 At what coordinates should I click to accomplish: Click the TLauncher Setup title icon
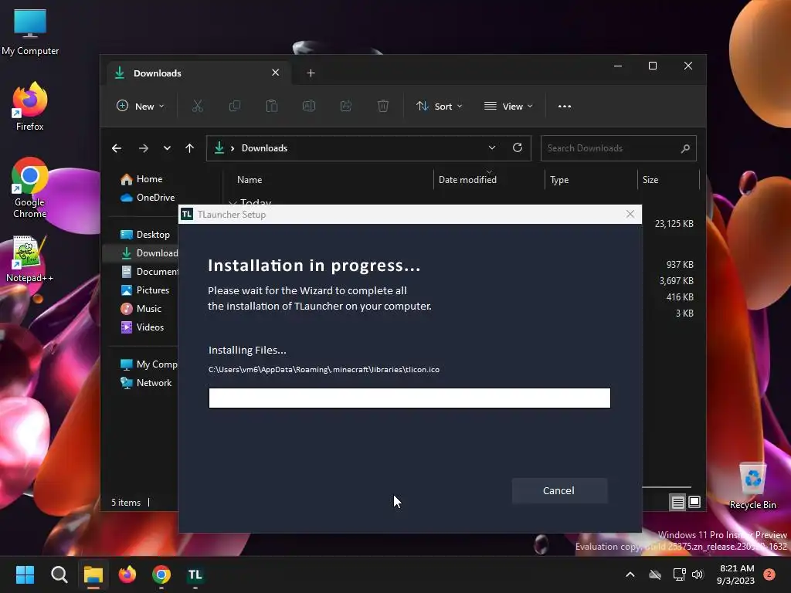pos(187,215)
